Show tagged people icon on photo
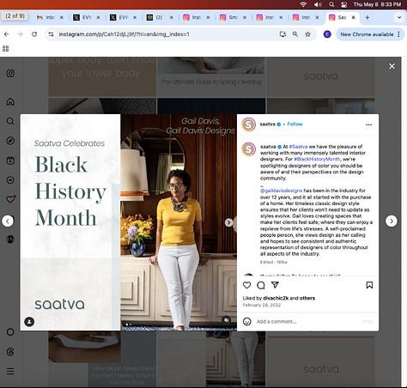Screen dimensions: 407x388 29,322
